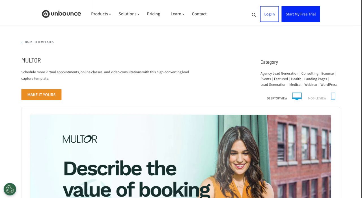Open the Webinar category link

pos(311,85)
